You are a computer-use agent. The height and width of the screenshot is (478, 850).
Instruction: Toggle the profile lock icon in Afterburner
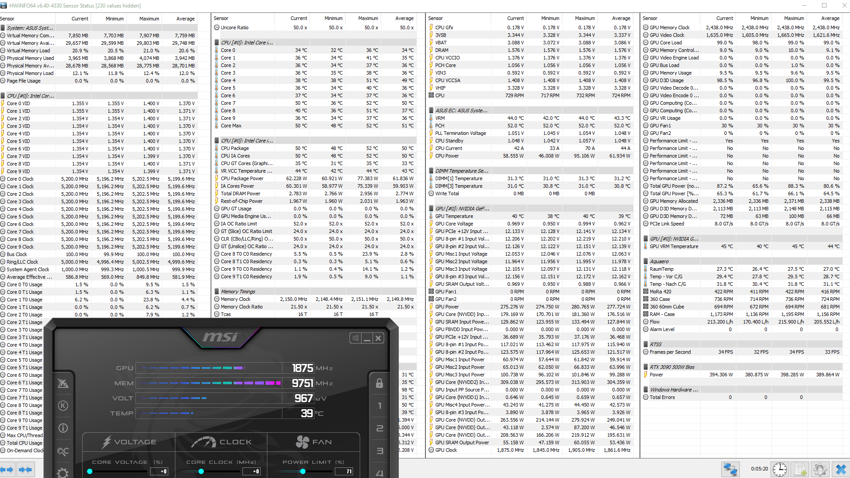pos(379,383)
